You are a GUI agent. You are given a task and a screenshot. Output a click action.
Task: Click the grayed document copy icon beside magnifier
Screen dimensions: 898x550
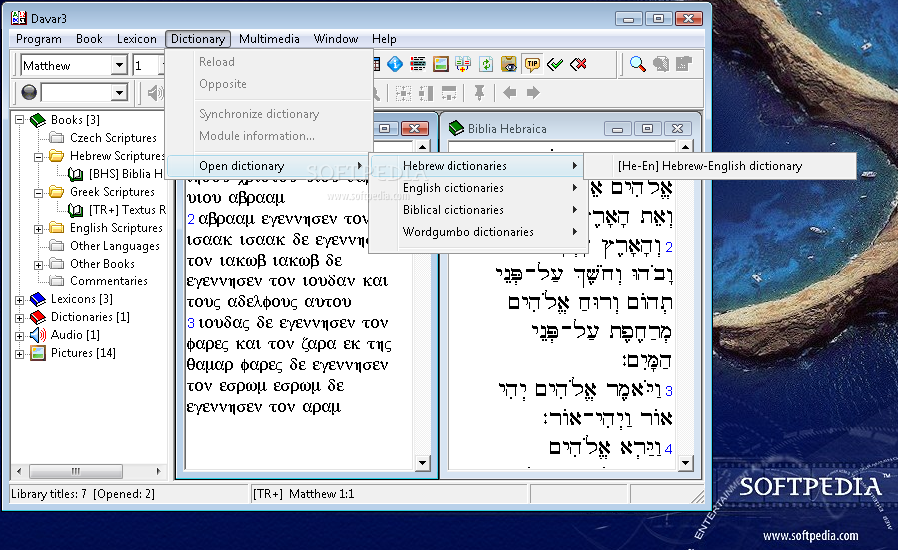coord(661,64)
